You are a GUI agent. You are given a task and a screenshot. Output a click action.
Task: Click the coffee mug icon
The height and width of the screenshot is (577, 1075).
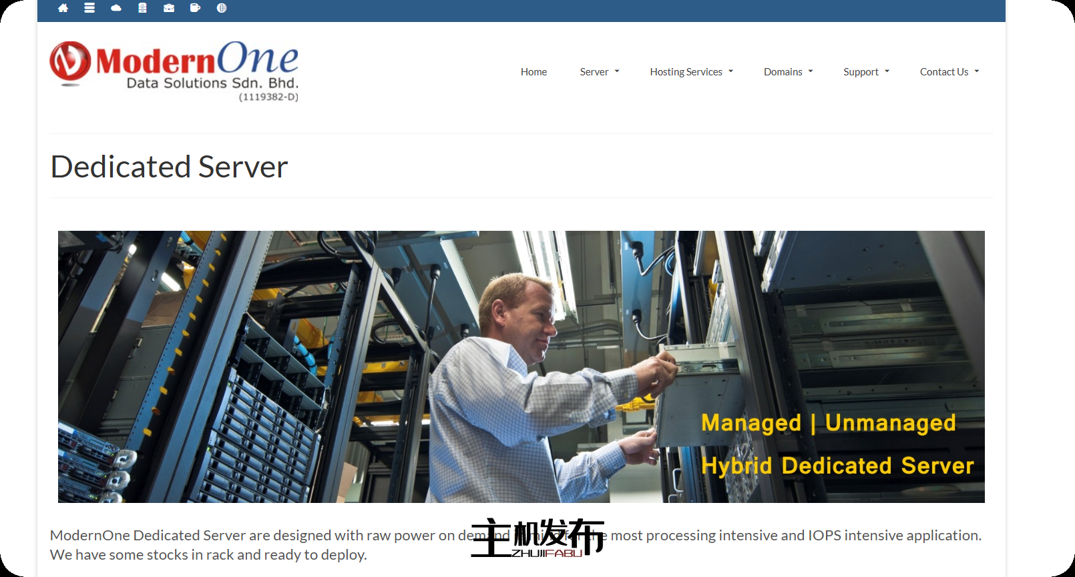pos(195,8)
